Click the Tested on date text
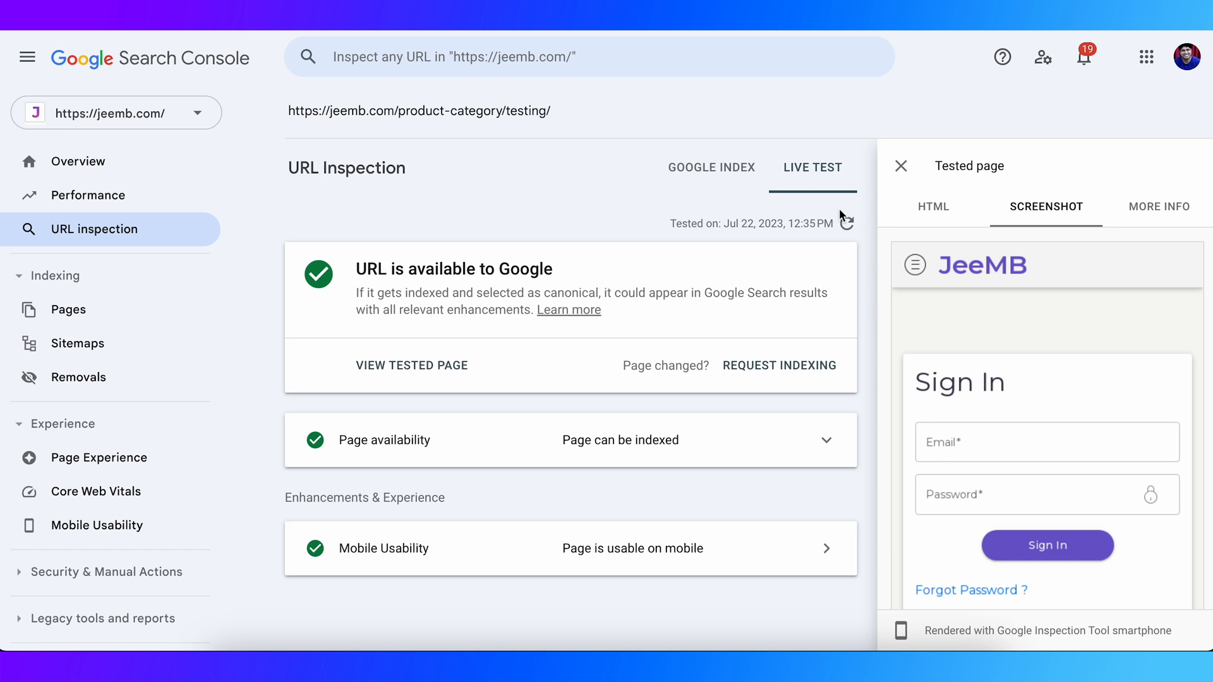 point(751,224)
